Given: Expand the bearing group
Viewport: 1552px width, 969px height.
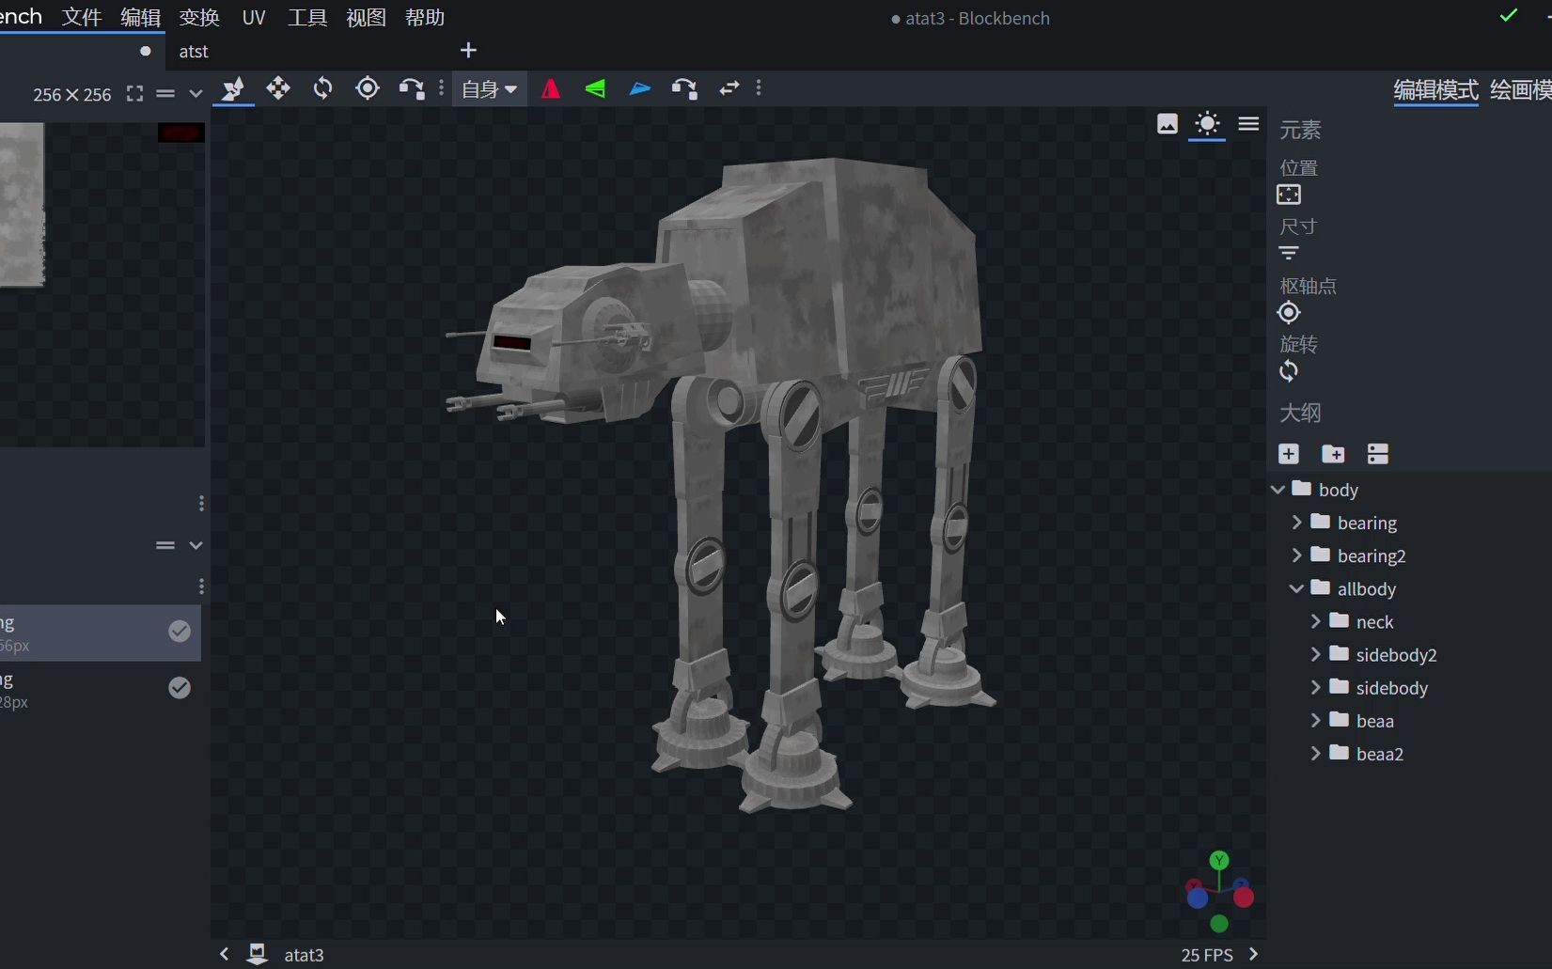Looking at the screenshot, I should (1297, 522).
